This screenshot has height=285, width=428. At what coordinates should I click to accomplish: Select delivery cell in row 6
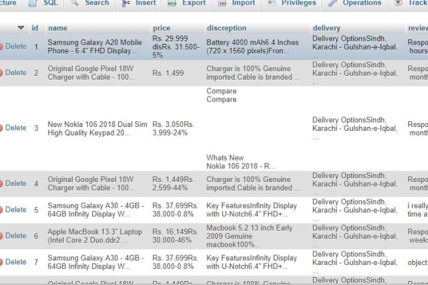(x=355, y=236)
